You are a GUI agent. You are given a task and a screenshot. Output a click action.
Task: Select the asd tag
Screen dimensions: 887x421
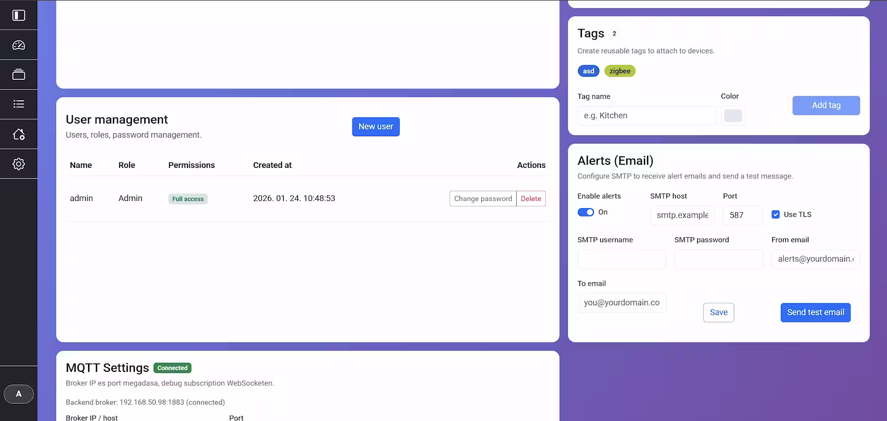pos(588,71)
